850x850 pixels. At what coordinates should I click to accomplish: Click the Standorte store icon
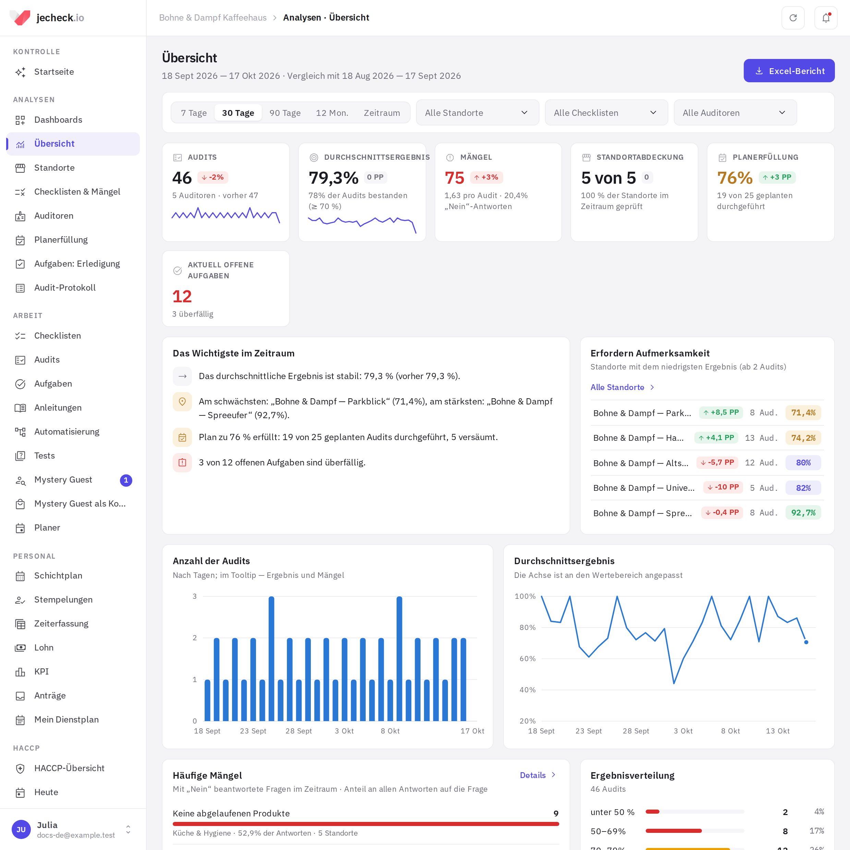coord(20,168)
